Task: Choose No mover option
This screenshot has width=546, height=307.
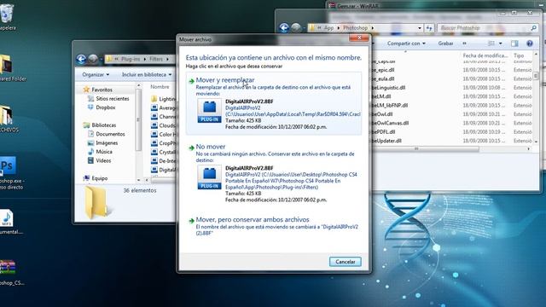Action: pyautogui.click(x=273, y=173)
